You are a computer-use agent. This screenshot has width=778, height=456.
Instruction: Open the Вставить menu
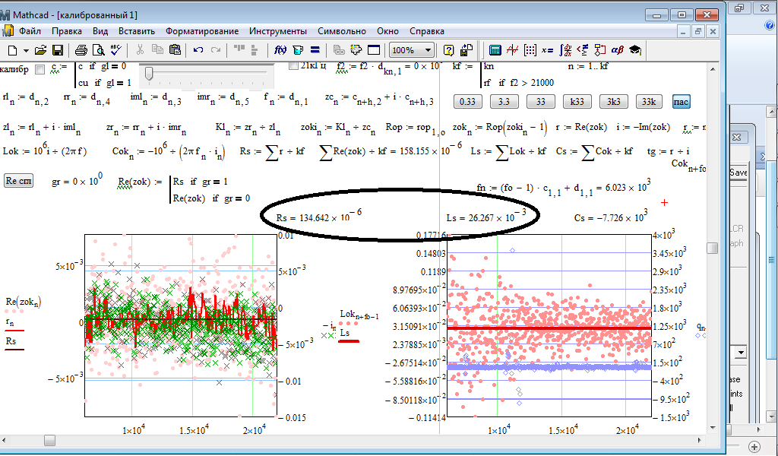(137, 30)
